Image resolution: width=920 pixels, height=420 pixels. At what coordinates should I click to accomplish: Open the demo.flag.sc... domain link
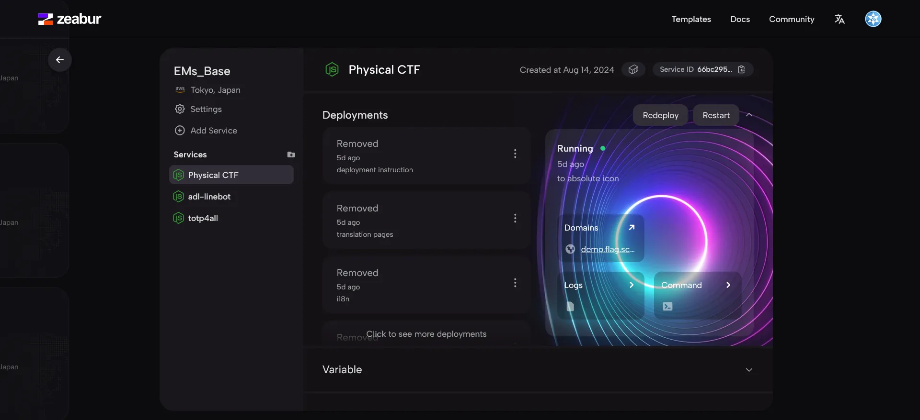coord(608,249)
